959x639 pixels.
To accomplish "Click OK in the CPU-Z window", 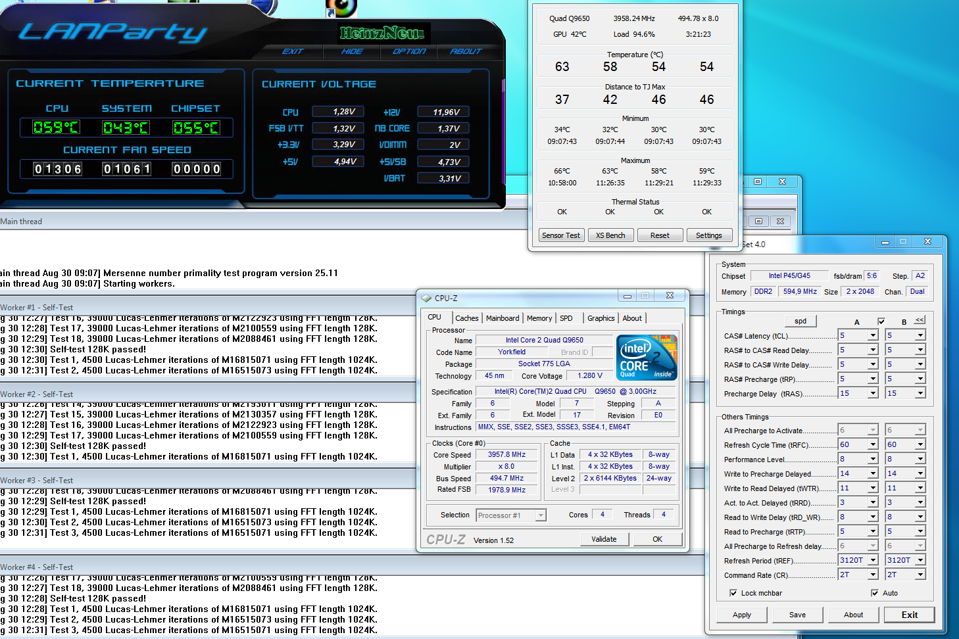I will pos(657,539).
